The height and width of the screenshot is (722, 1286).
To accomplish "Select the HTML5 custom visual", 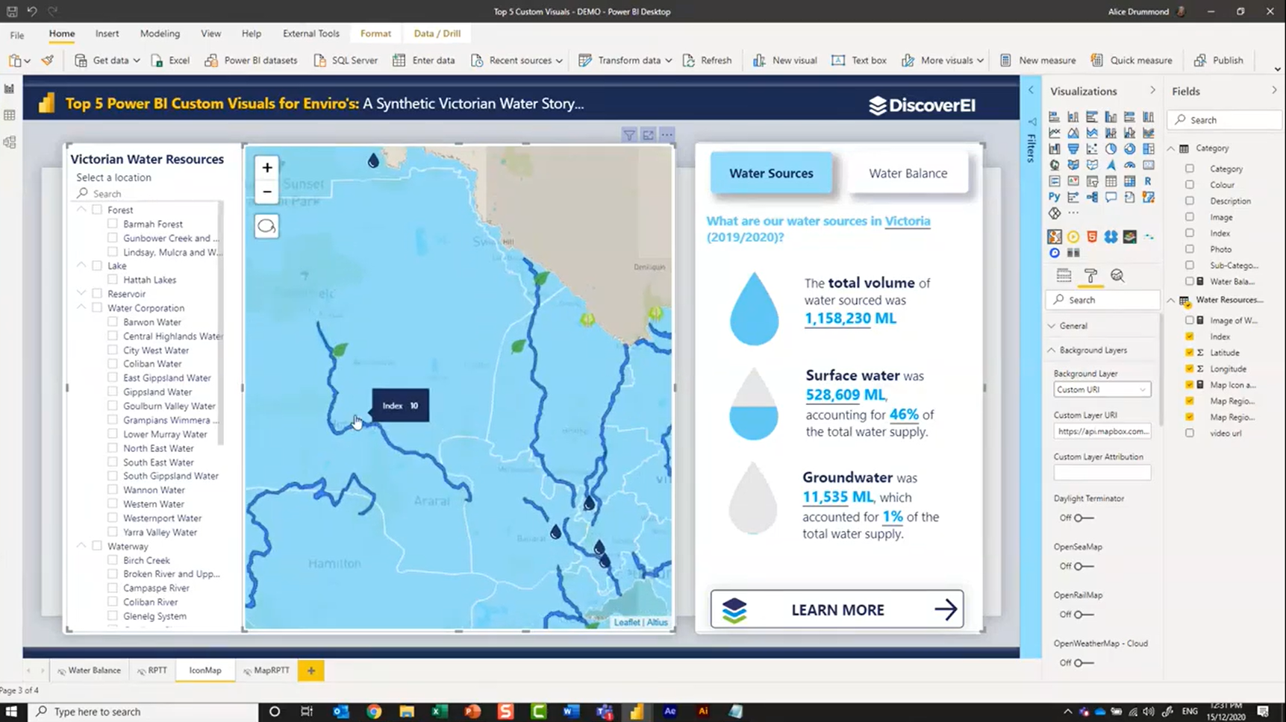I will coord(1092,236).
